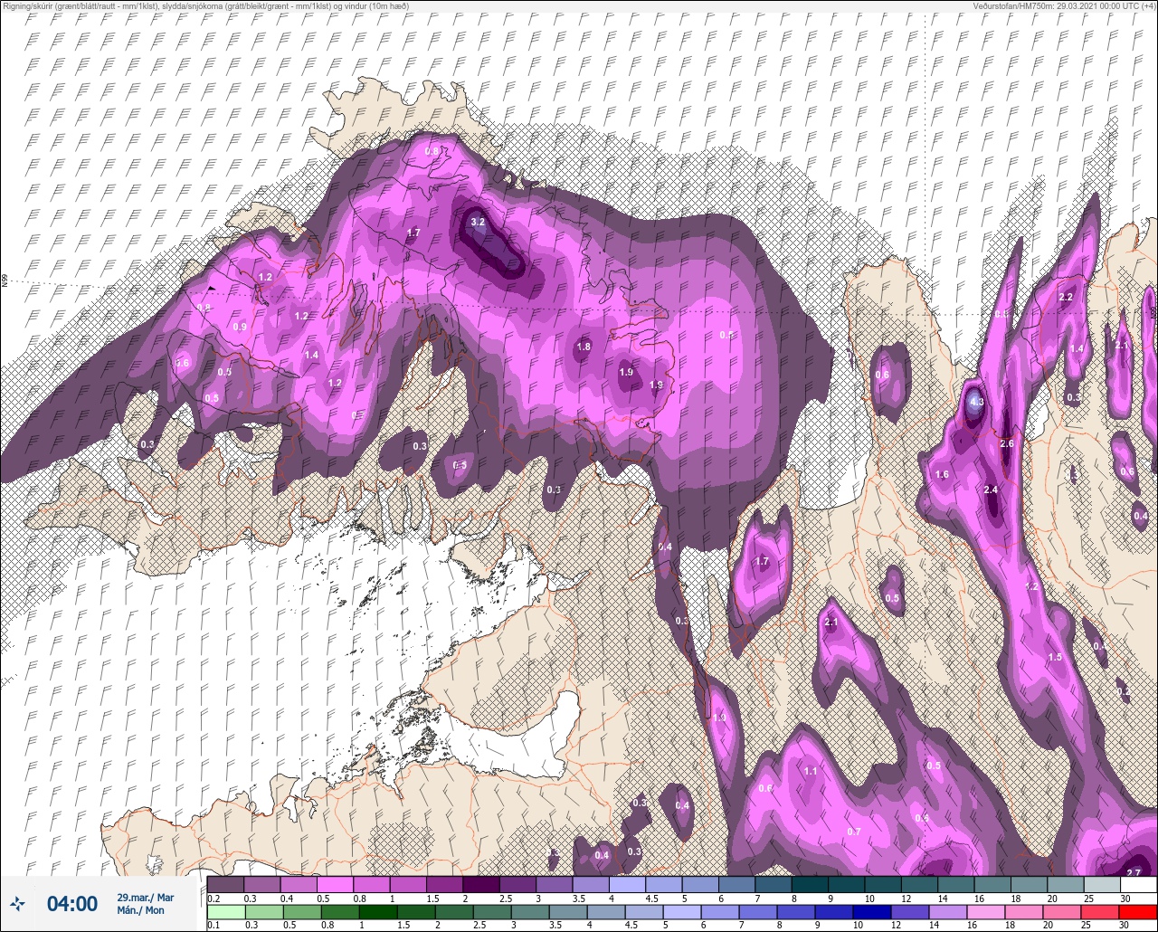The height and width of the screenshot is (932, 1158).
Task: Click the 3.2 snowfall maximum label
Action: pyautogui.click(x=479, y=222)
